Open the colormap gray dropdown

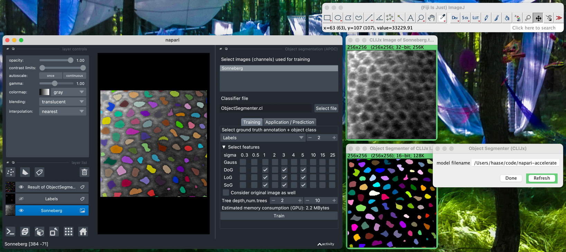pos(68,92)
